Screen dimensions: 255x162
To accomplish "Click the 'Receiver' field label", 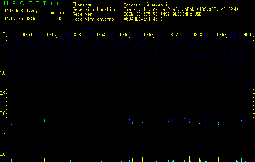I will [82, 14].
